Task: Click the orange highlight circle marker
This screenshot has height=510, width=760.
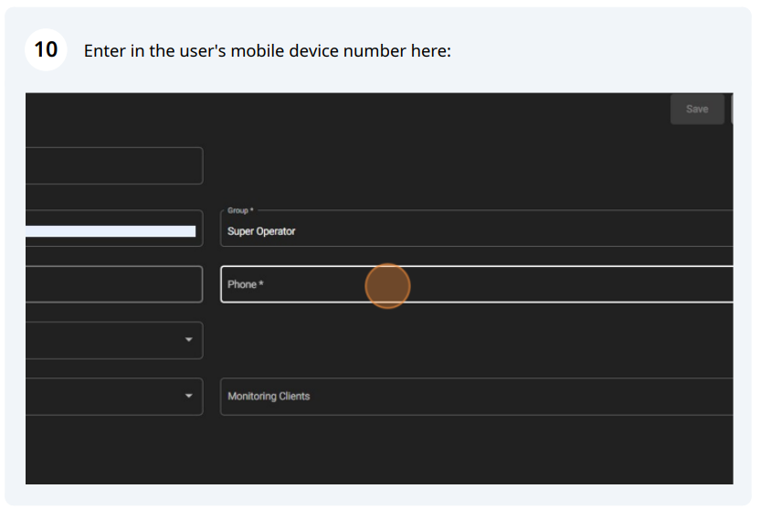Action: point(387,286)
